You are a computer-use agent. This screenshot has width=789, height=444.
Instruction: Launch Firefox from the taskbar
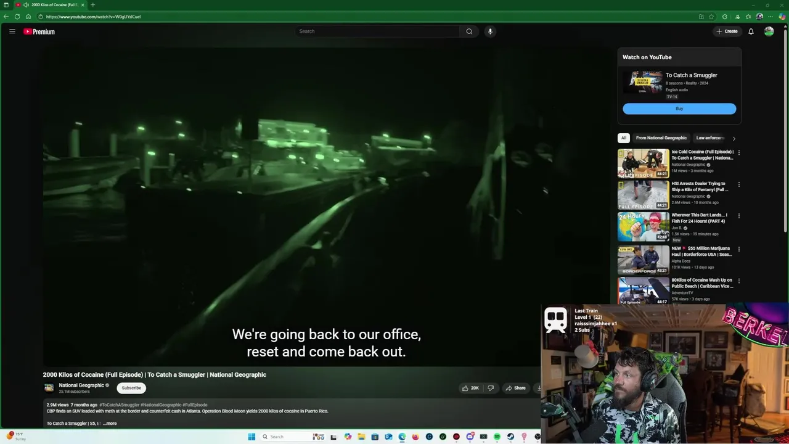(x=415, y=437)
